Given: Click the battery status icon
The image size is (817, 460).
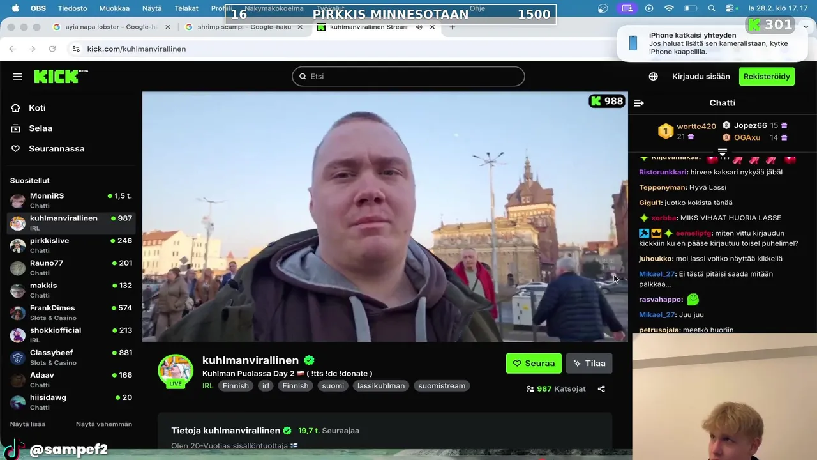Looking at the screenshot, I should (691, 8).
